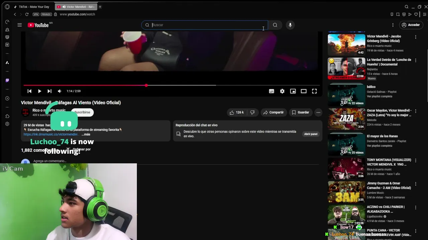This screenshot has width=428, height=240.
Task: Search open tabs with magnifier icon
Action: 407,7
